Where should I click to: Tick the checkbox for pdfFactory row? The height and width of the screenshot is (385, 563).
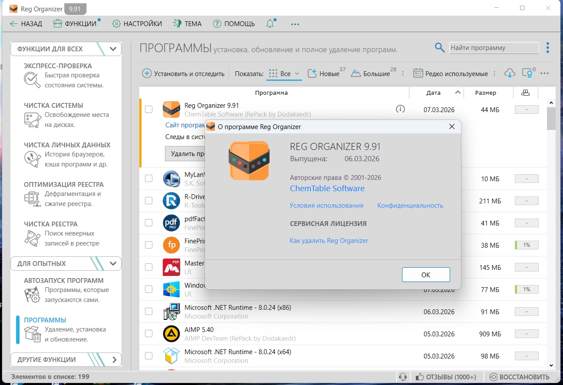(x=148, y=222)
